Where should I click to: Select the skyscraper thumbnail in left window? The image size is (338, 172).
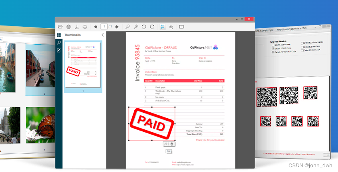coord(10,125)
